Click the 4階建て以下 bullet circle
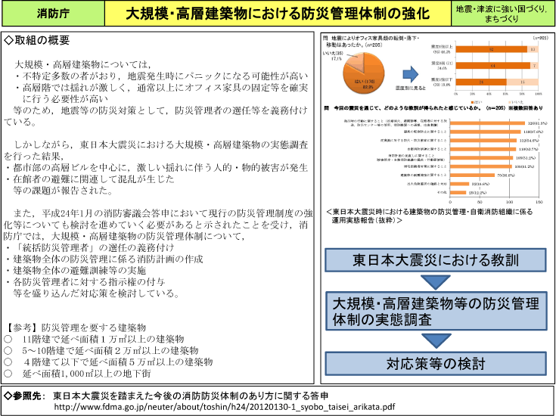556x416 pixels. [x=8, y=362]
